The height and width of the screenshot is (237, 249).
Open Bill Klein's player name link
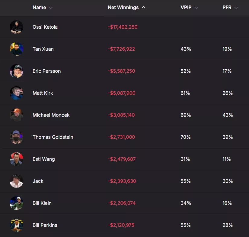42,203
